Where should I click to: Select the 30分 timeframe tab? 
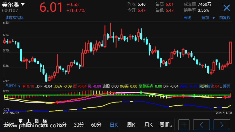[x=79, y=125]
